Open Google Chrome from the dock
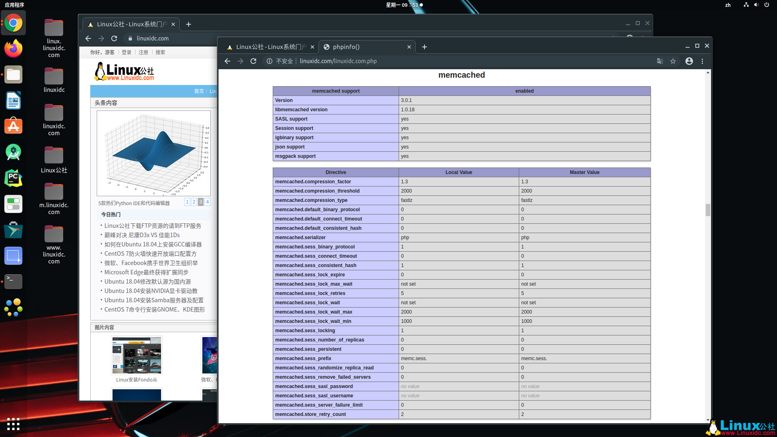The image size is (777, 437). coord(13,23)
